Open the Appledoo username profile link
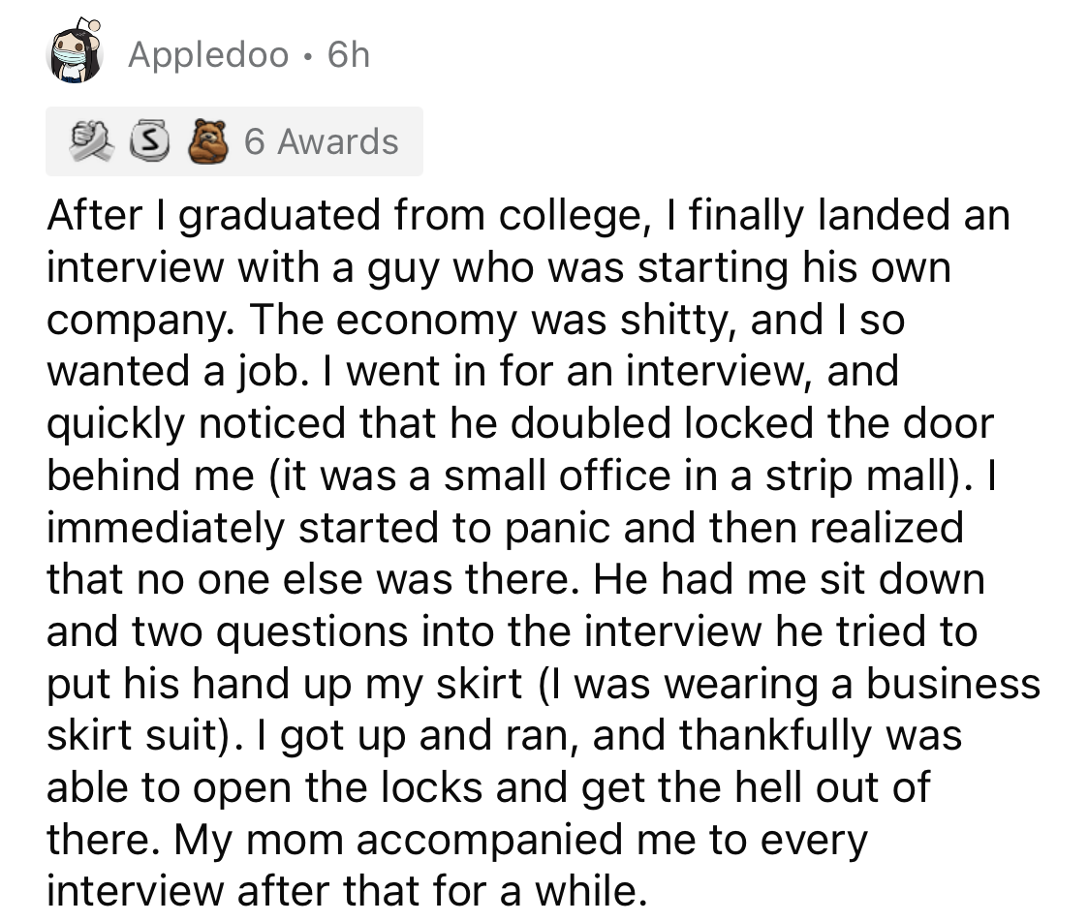The width and height of the screenshot is (1088, 922). pyautogui.click(x=208, y=55)
